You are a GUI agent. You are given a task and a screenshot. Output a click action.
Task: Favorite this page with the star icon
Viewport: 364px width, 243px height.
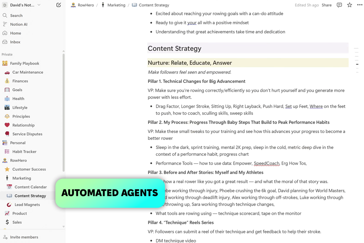click(349, 5)
